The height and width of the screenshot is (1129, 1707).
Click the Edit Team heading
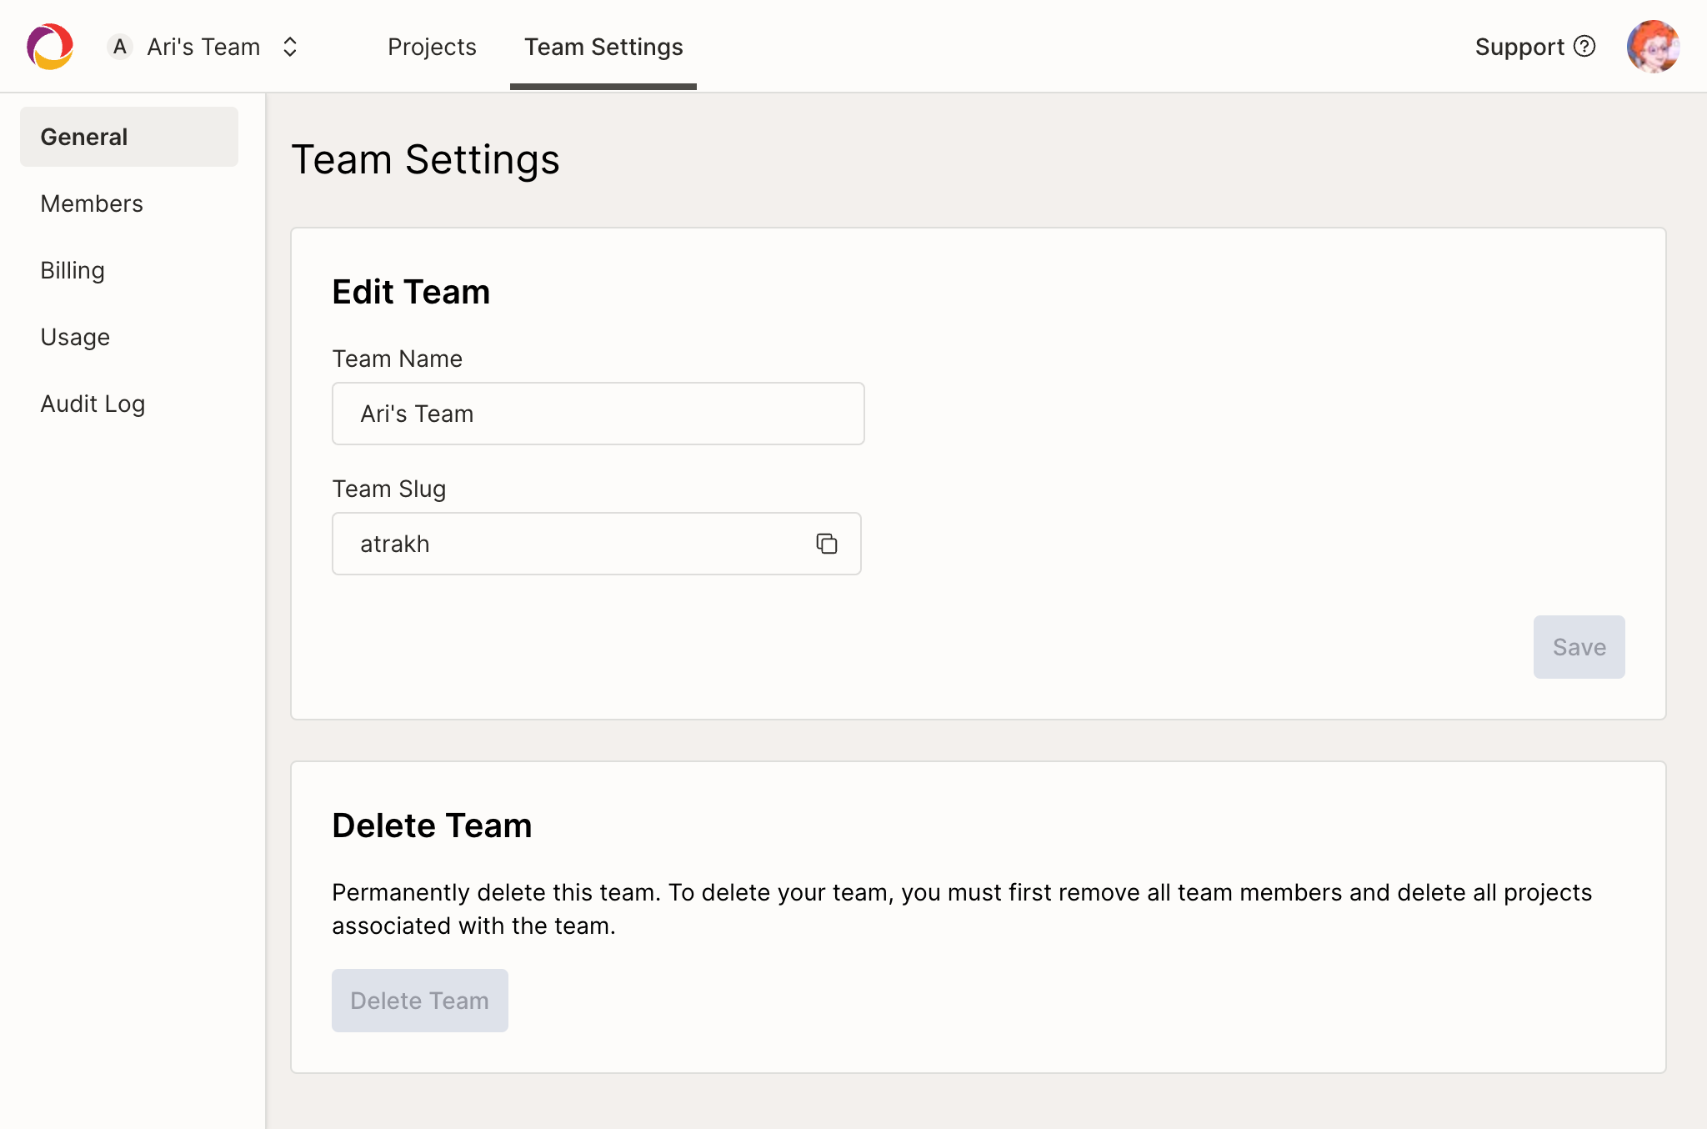(x=411, y=292)
